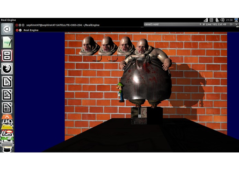239x170 pixels.
Task: Click the terminal title sephirot47@sephirot47-SATELLITE-C855-254
Action: point(63,25)
